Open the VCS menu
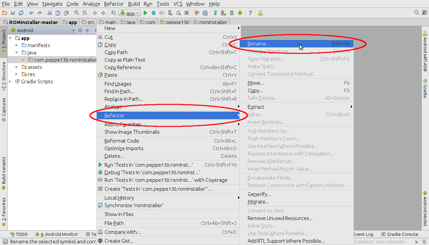Image resolution: width=429 pixels, height=245 pixels. 178,4
